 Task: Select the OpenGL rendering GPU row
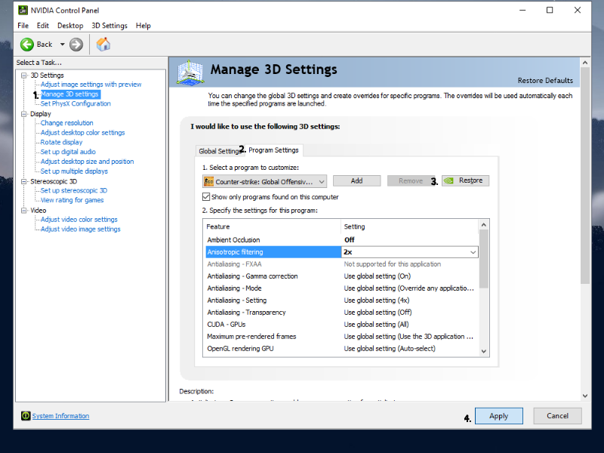[342, 349]
